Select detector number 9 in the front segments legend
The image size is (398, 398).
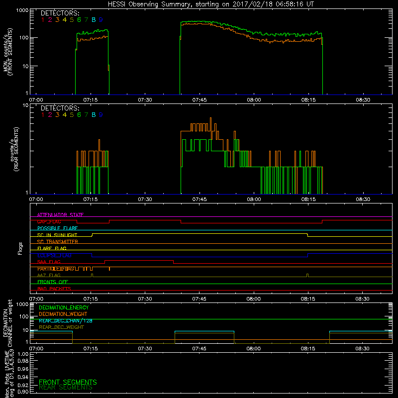click(101, 20)
